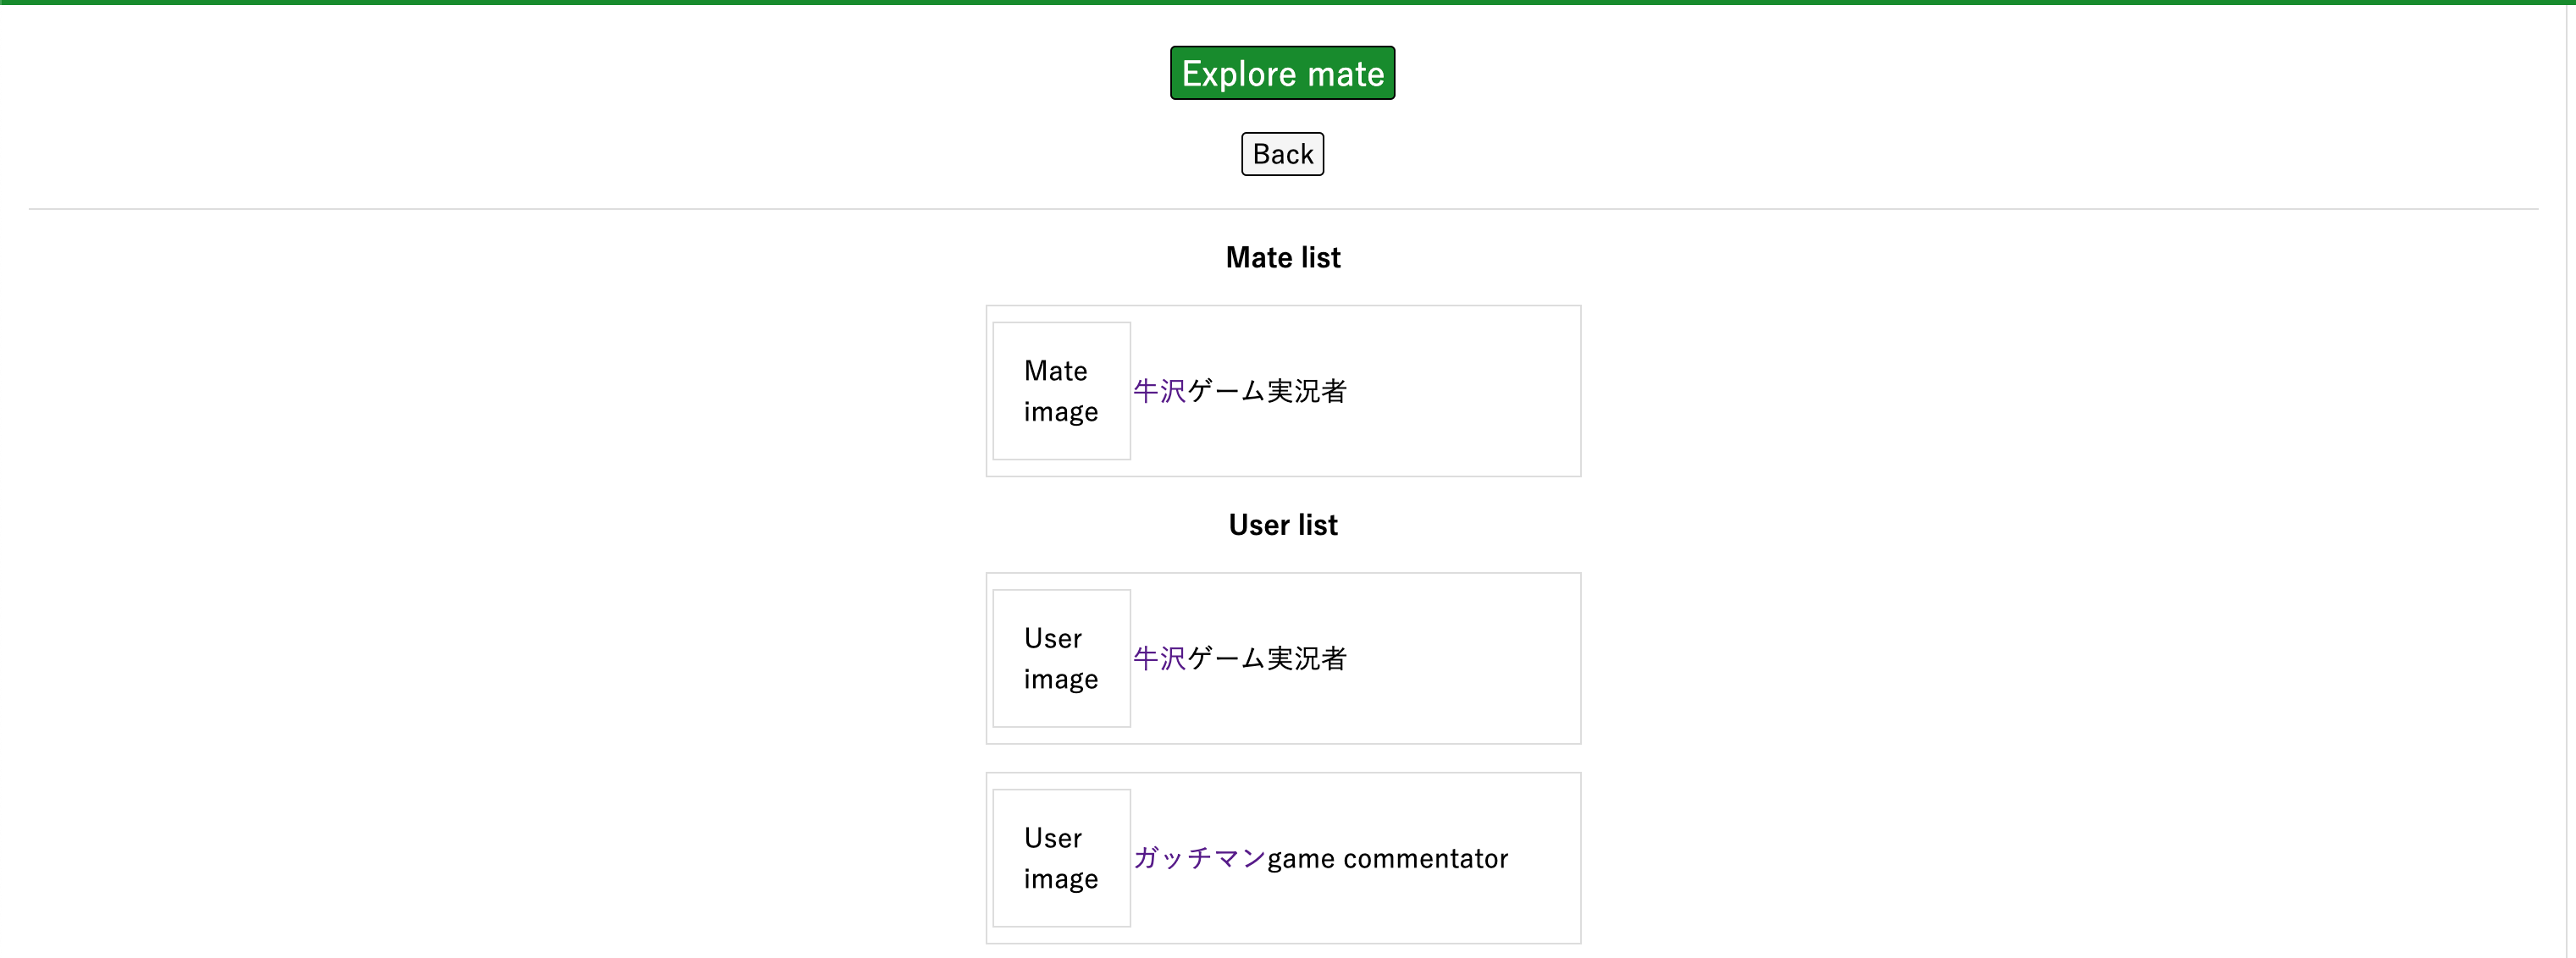Click the Mate list heading

tap(1282, 256)
